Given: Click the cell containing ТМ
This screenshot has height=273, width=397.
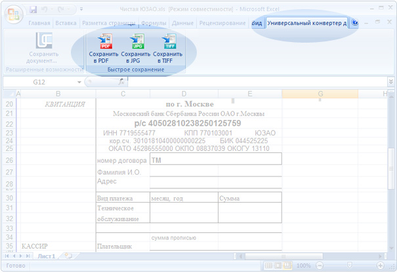Looking at the screenshot, I should [216, 159].
